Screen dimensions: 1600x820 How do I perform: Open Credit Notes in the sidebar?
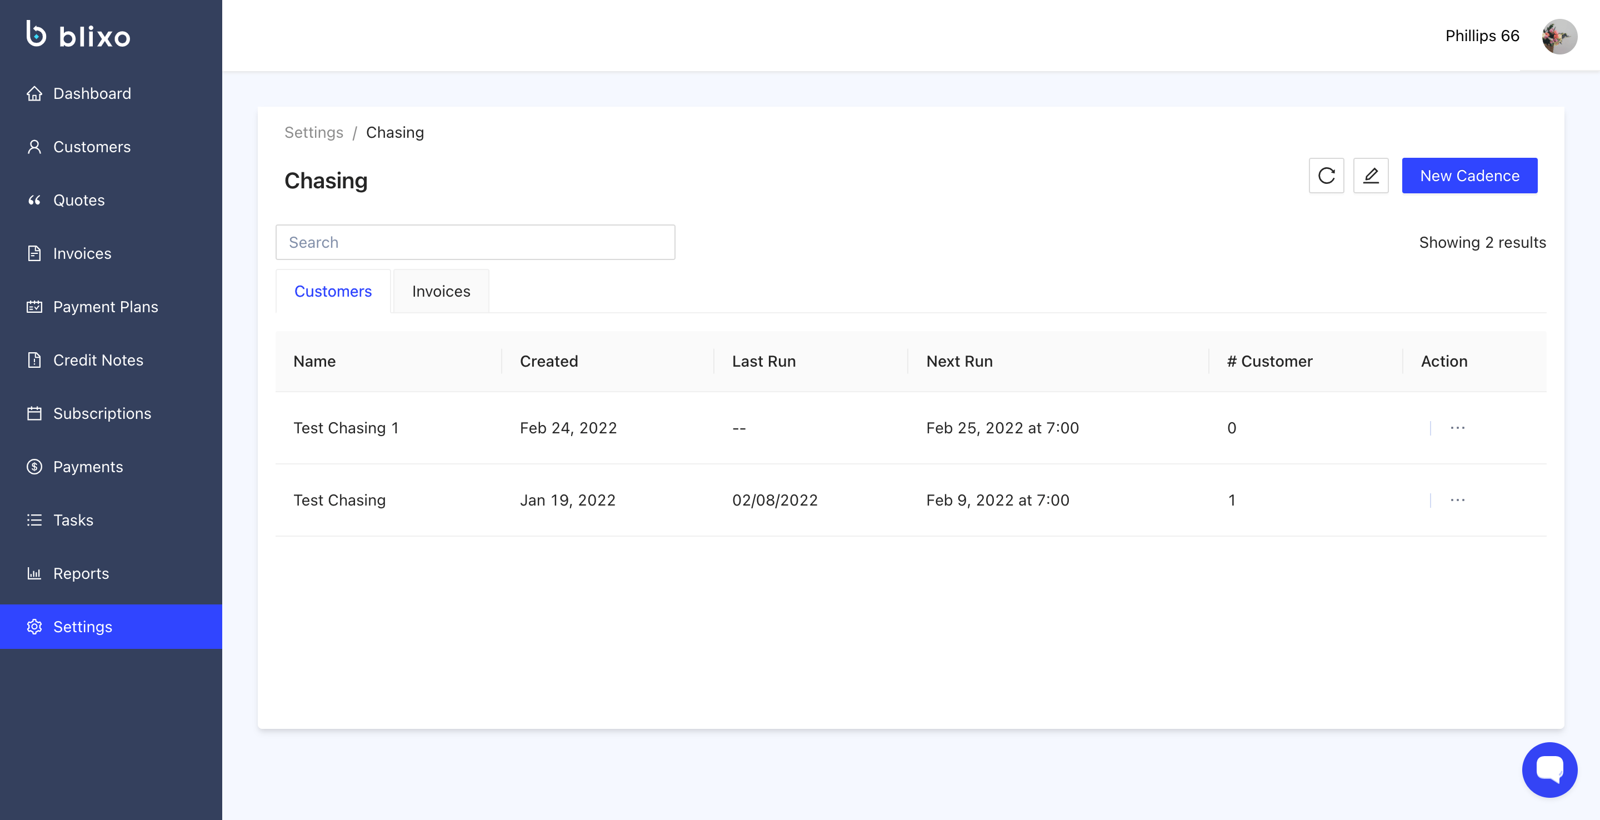click(x=98, y=361)
